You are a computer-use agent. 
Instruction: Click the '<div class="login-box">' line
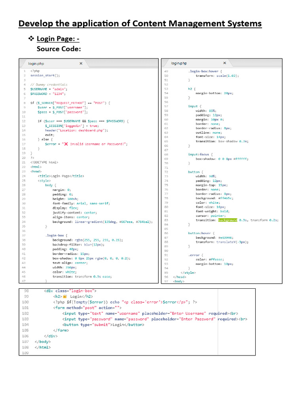(70, 291)
